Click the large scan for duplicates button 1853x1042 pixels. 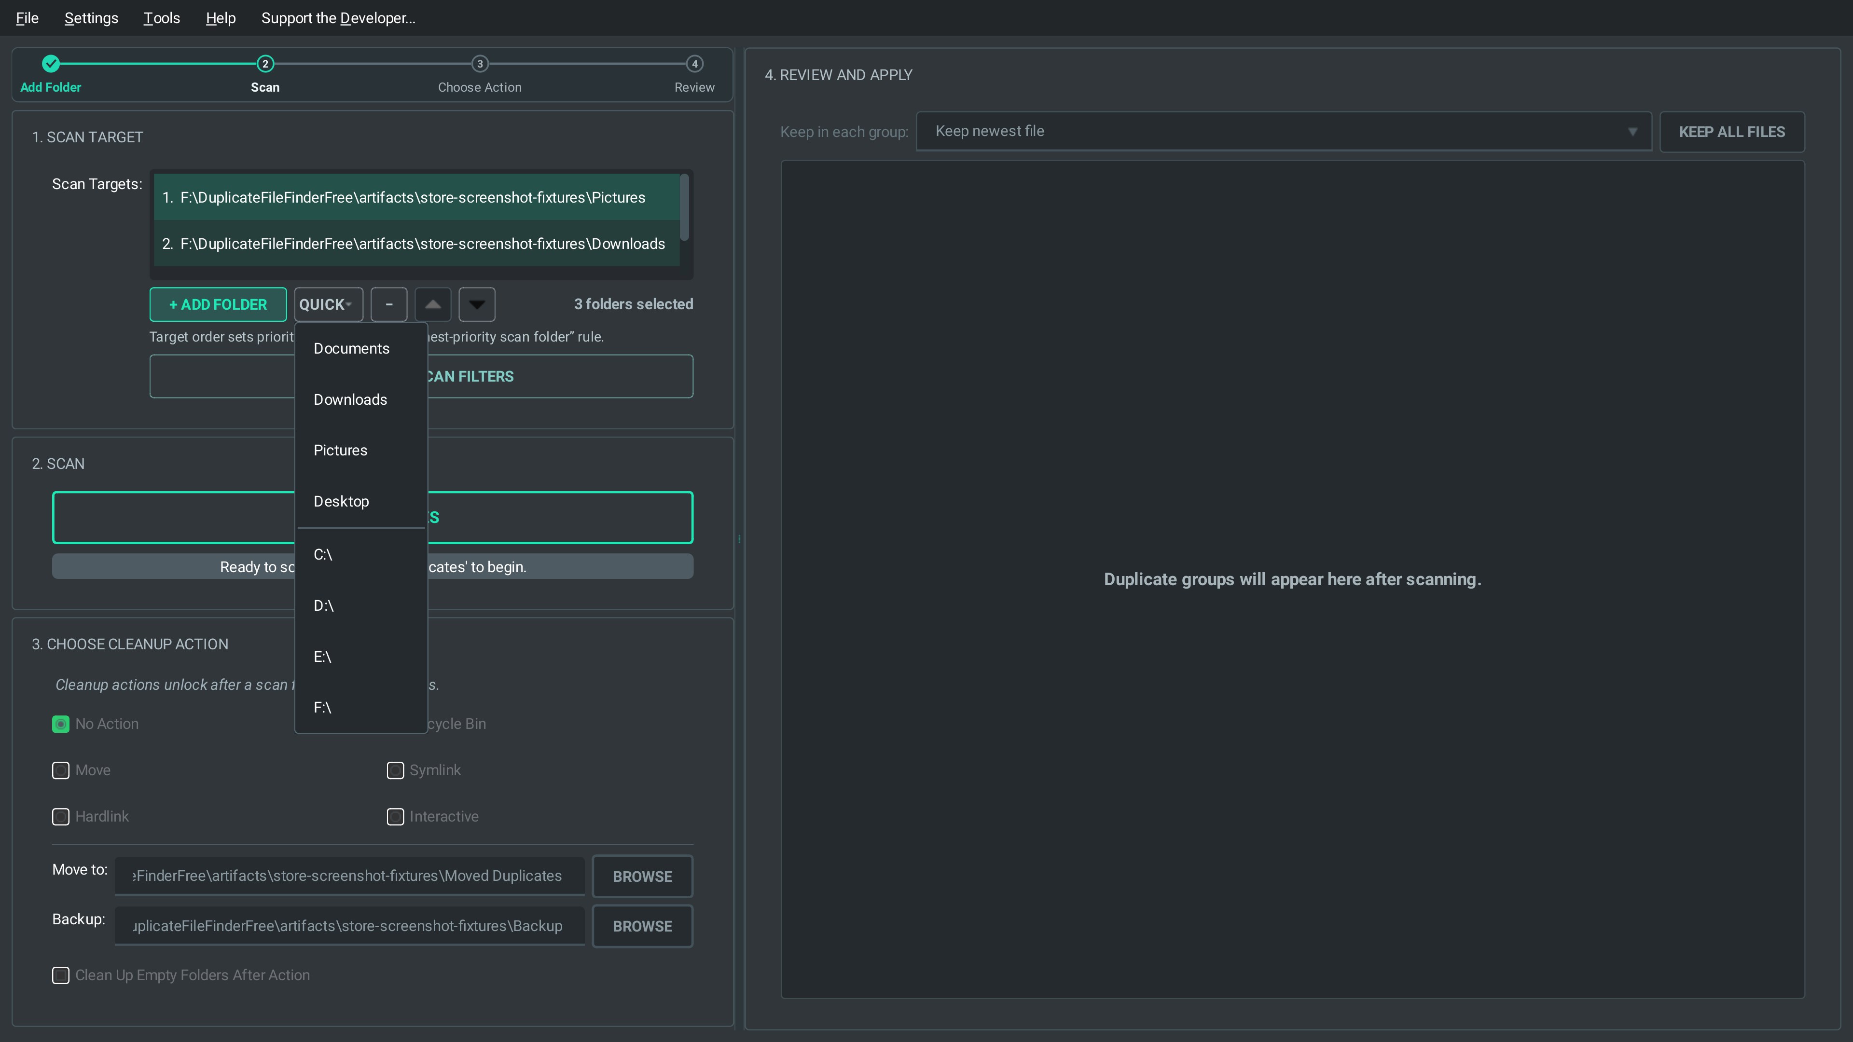tap(373, 518)
